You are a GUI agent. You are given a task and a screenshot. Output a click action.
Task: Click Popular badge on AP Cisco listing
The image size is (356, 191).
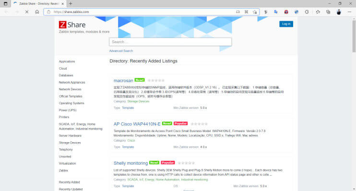point(180,123)
